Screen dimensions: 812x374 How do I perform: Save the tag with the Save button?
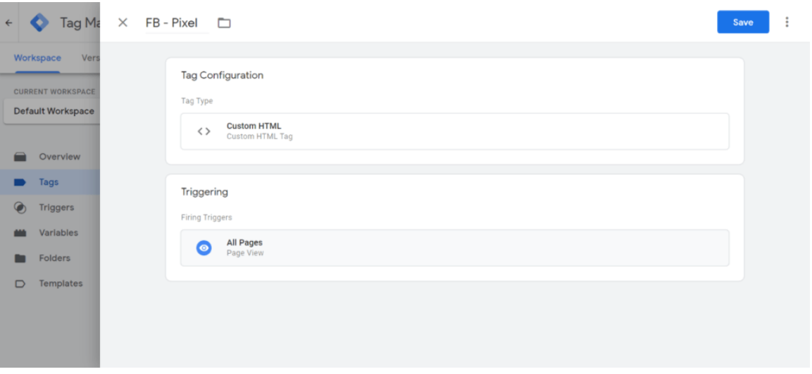click(742, 22)
